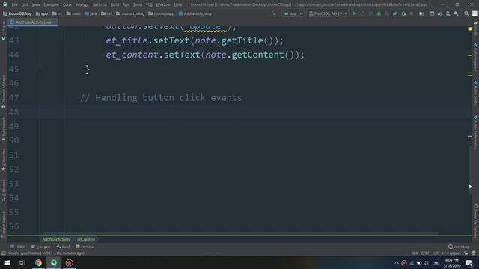This screenshot has height=269, width=479.
Task: Open Chrome from the taskbar
Action: 38,262
